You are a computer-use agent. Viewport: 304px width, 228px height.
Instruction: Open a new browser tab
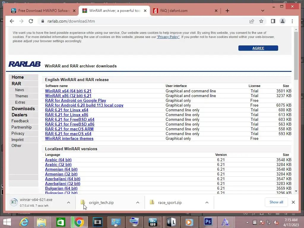(227, 11)
